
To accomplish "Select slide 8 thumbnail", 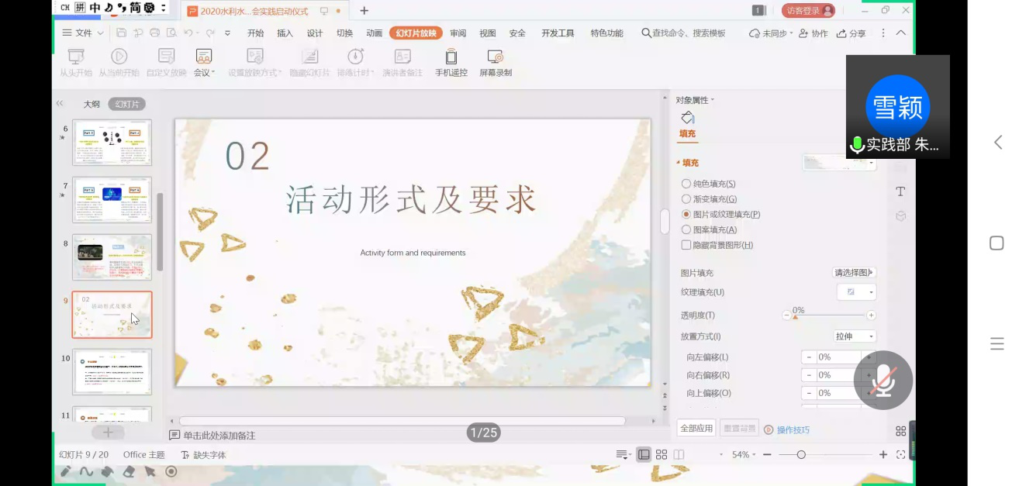I will coord(112,257).
